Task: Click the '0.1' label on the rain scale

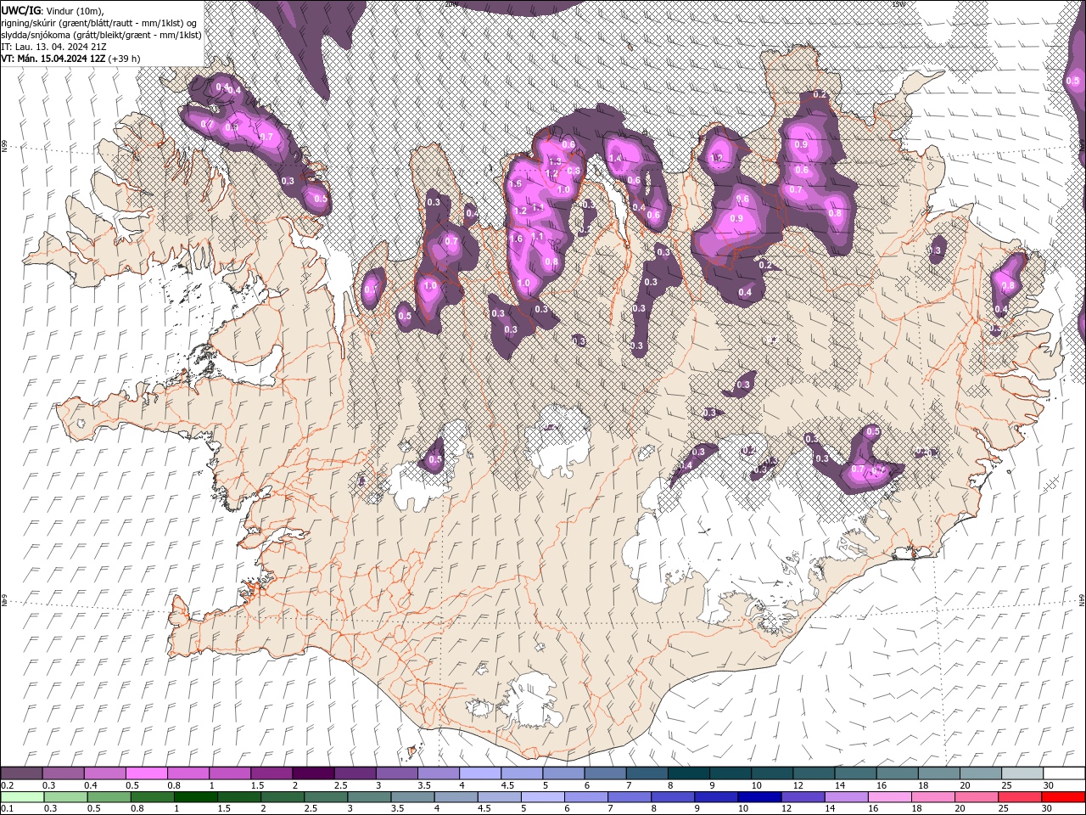Action: (7, 809)
